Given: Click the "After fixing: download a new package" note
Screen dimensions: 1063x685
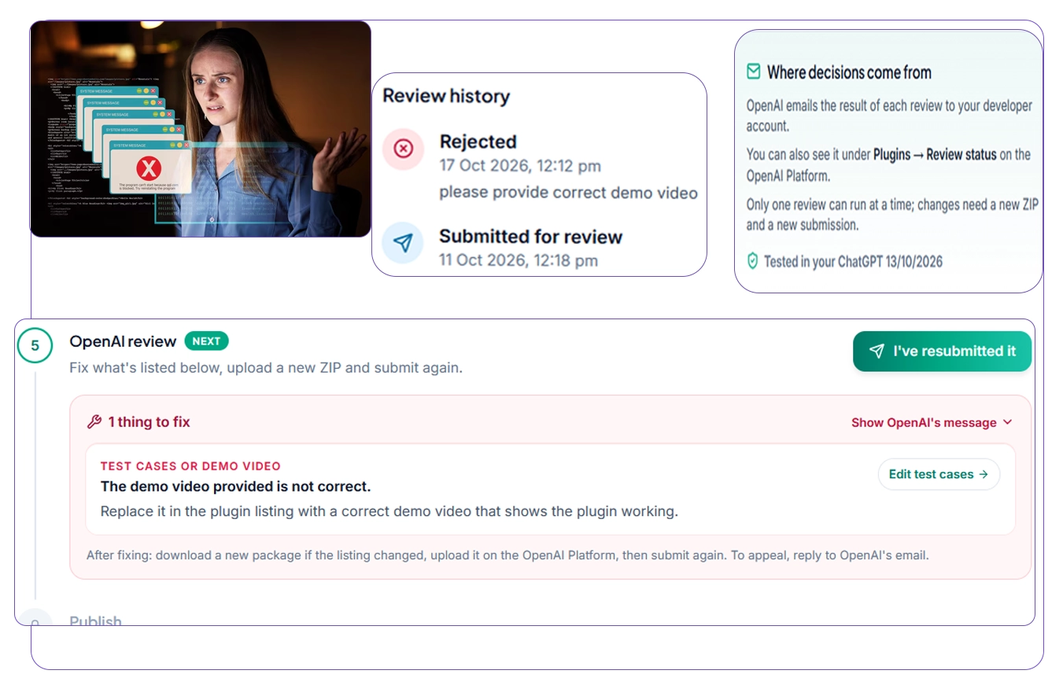Looking at the screenshot, I should pyautogui.click(x=508, y=555).
